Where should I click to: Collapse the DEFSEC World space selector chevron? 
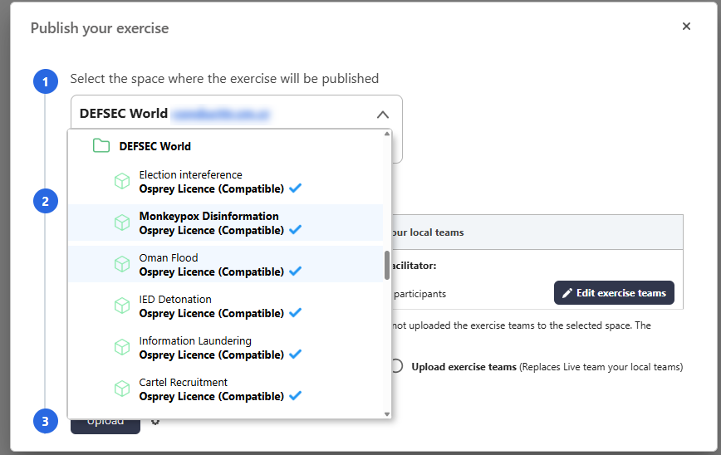382,115
